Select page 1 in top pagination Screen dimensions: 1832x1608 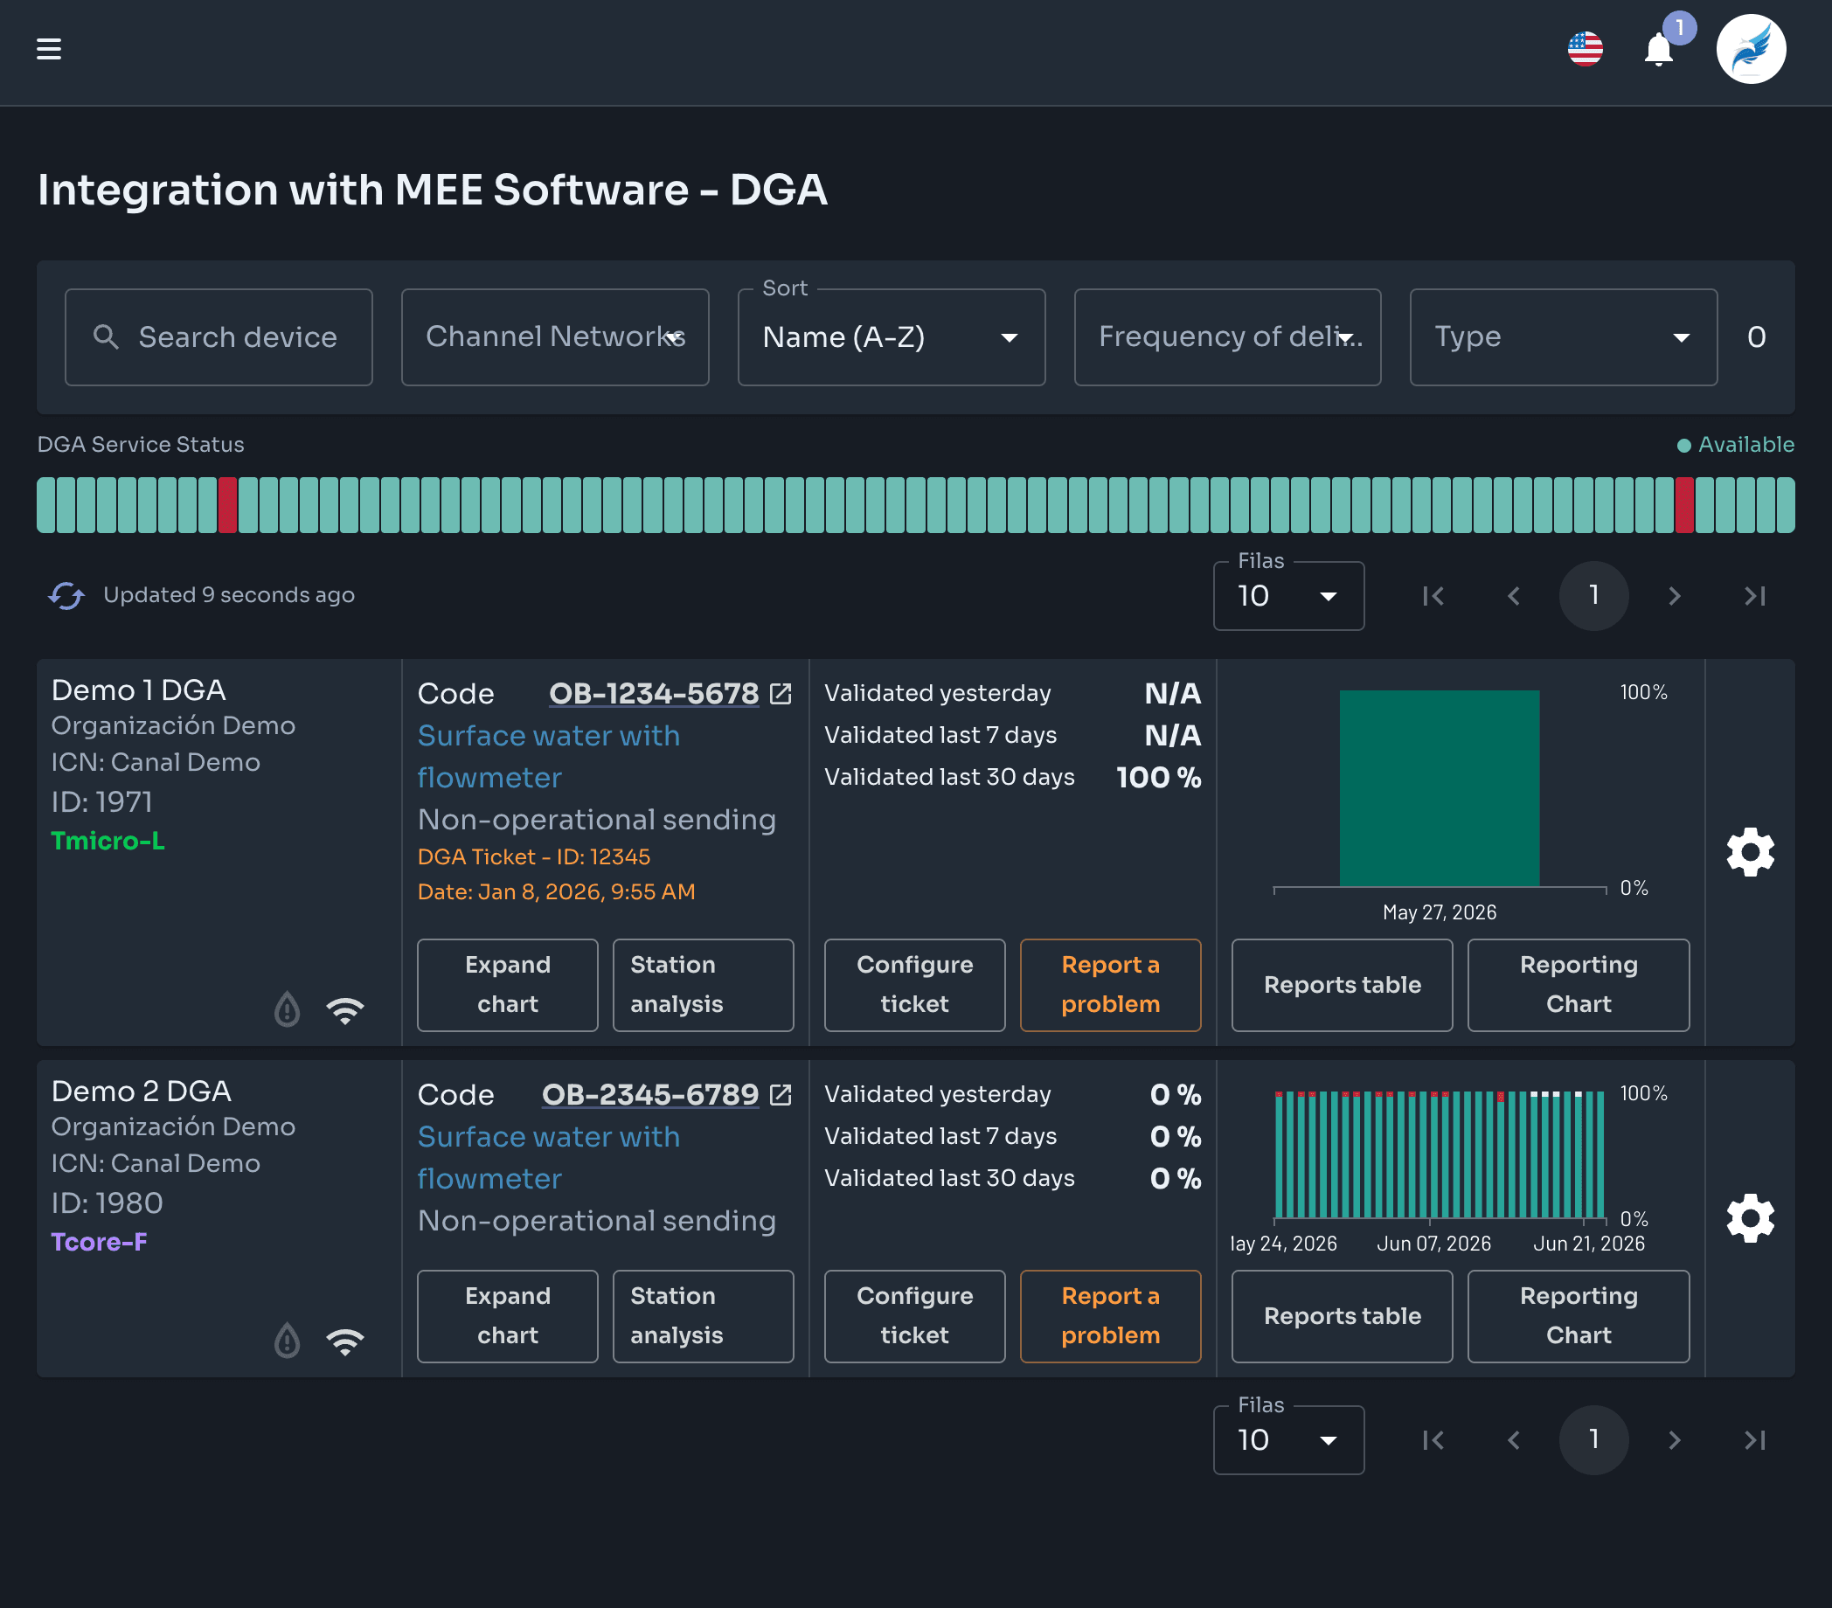[1593, 596]
